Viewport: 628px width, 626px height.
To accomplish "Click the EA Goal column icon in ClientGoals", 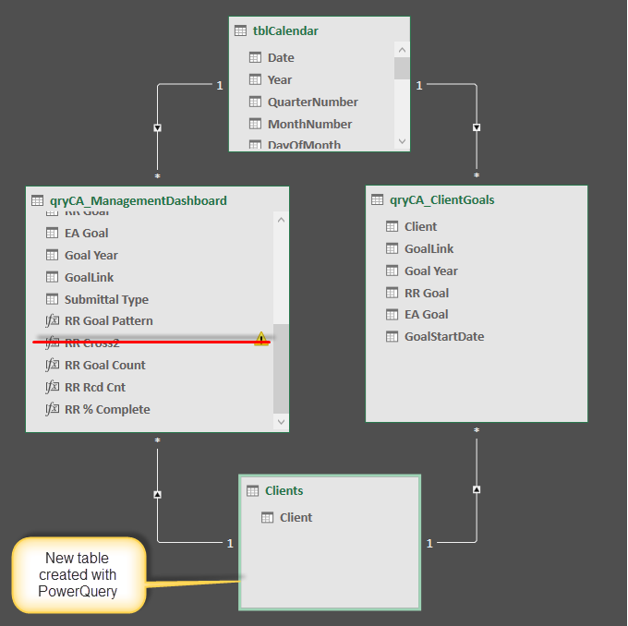I will tap(392, 315).
